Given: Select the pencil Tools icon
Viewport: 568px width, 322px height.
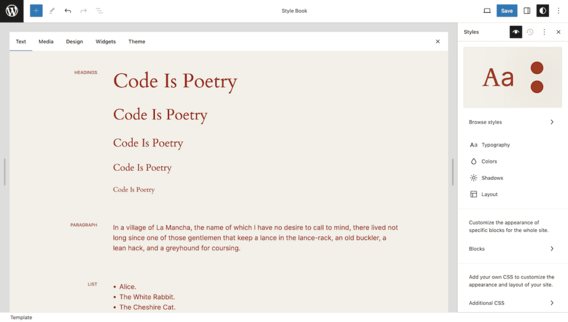Looking at the screenshot, I should pyautogui.click(x=52, y=11).
